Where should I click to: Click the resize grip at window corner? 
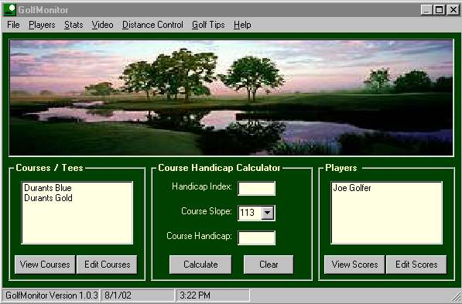click(x=456, y=296)
